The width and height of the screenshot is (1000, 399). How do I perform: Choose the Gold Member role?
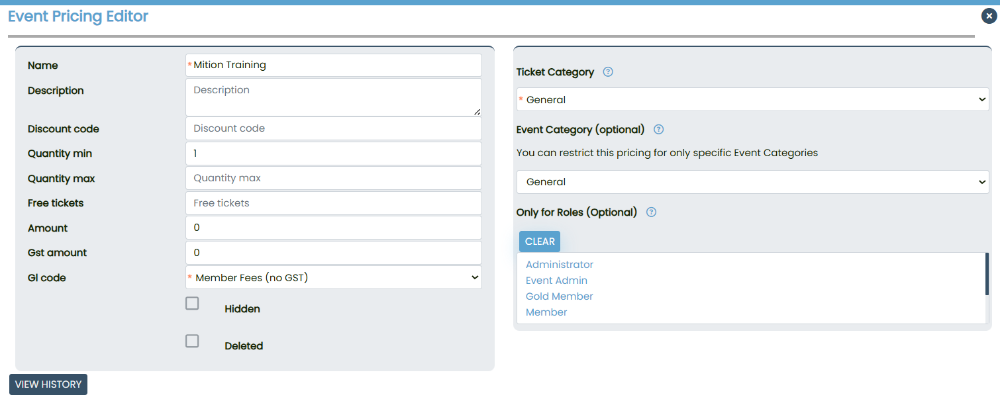(560, 296)
